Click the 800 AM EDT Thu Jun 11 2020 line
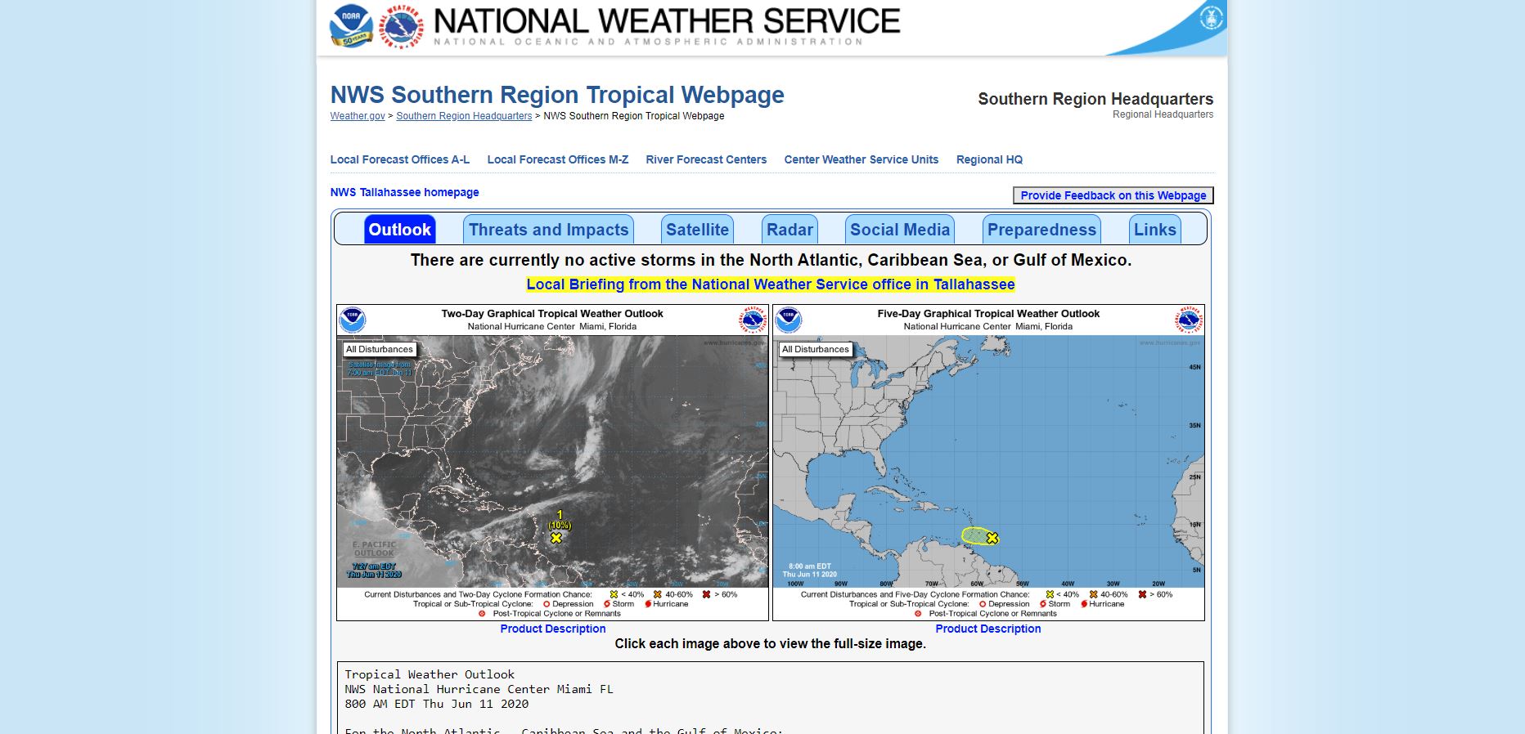The height and width of the screenshot is (734, 1525). pos(436,704)
